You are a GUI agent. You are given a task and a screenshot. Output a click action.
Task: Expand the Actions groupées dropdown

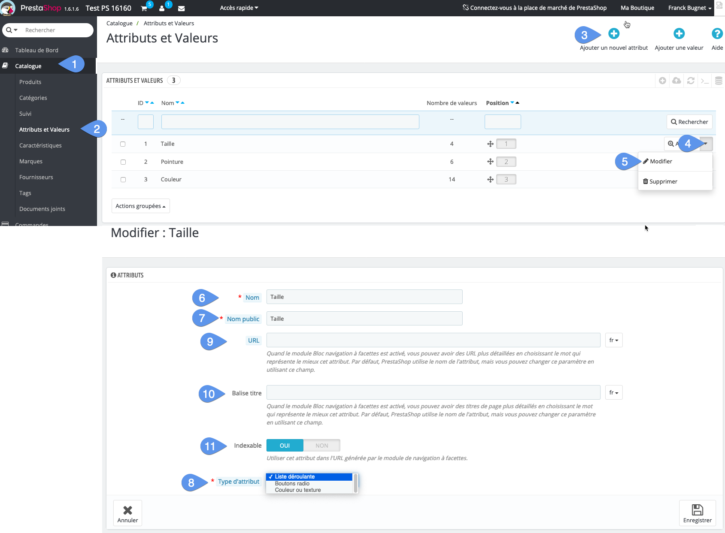tap(140, 206)
